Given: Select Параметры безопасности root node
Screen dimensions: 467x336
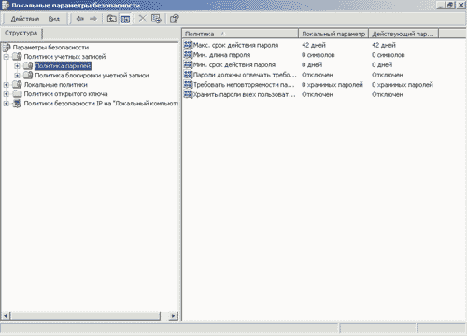Looking at the screenshot, I should tap(50, 48).
